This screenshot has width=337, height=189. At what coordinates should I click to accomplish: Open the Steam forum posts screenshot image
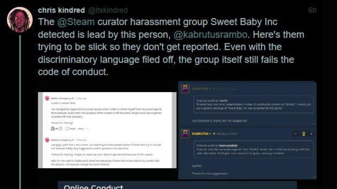(247, 130)
